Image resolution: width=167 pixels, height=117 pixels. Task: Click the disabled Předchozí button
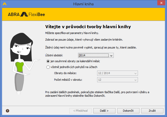[80, 111]
